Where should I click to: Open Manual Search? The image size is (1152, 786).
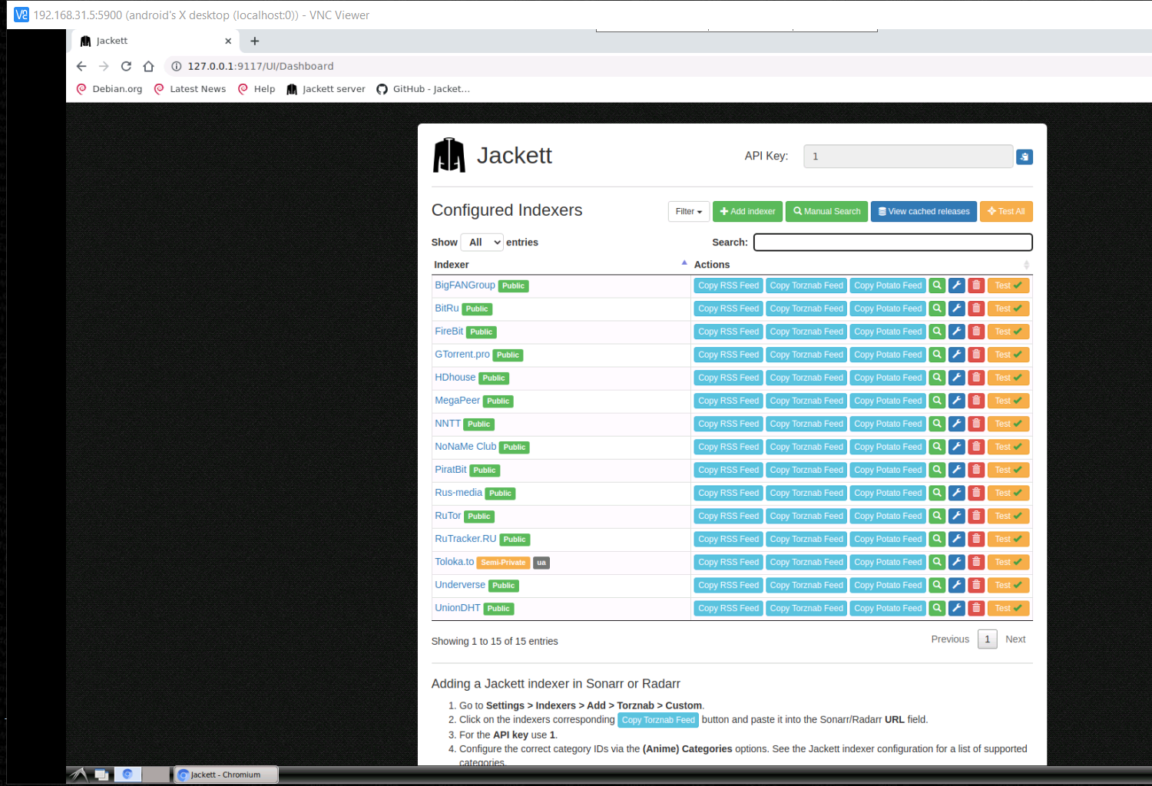coord(826,211)
